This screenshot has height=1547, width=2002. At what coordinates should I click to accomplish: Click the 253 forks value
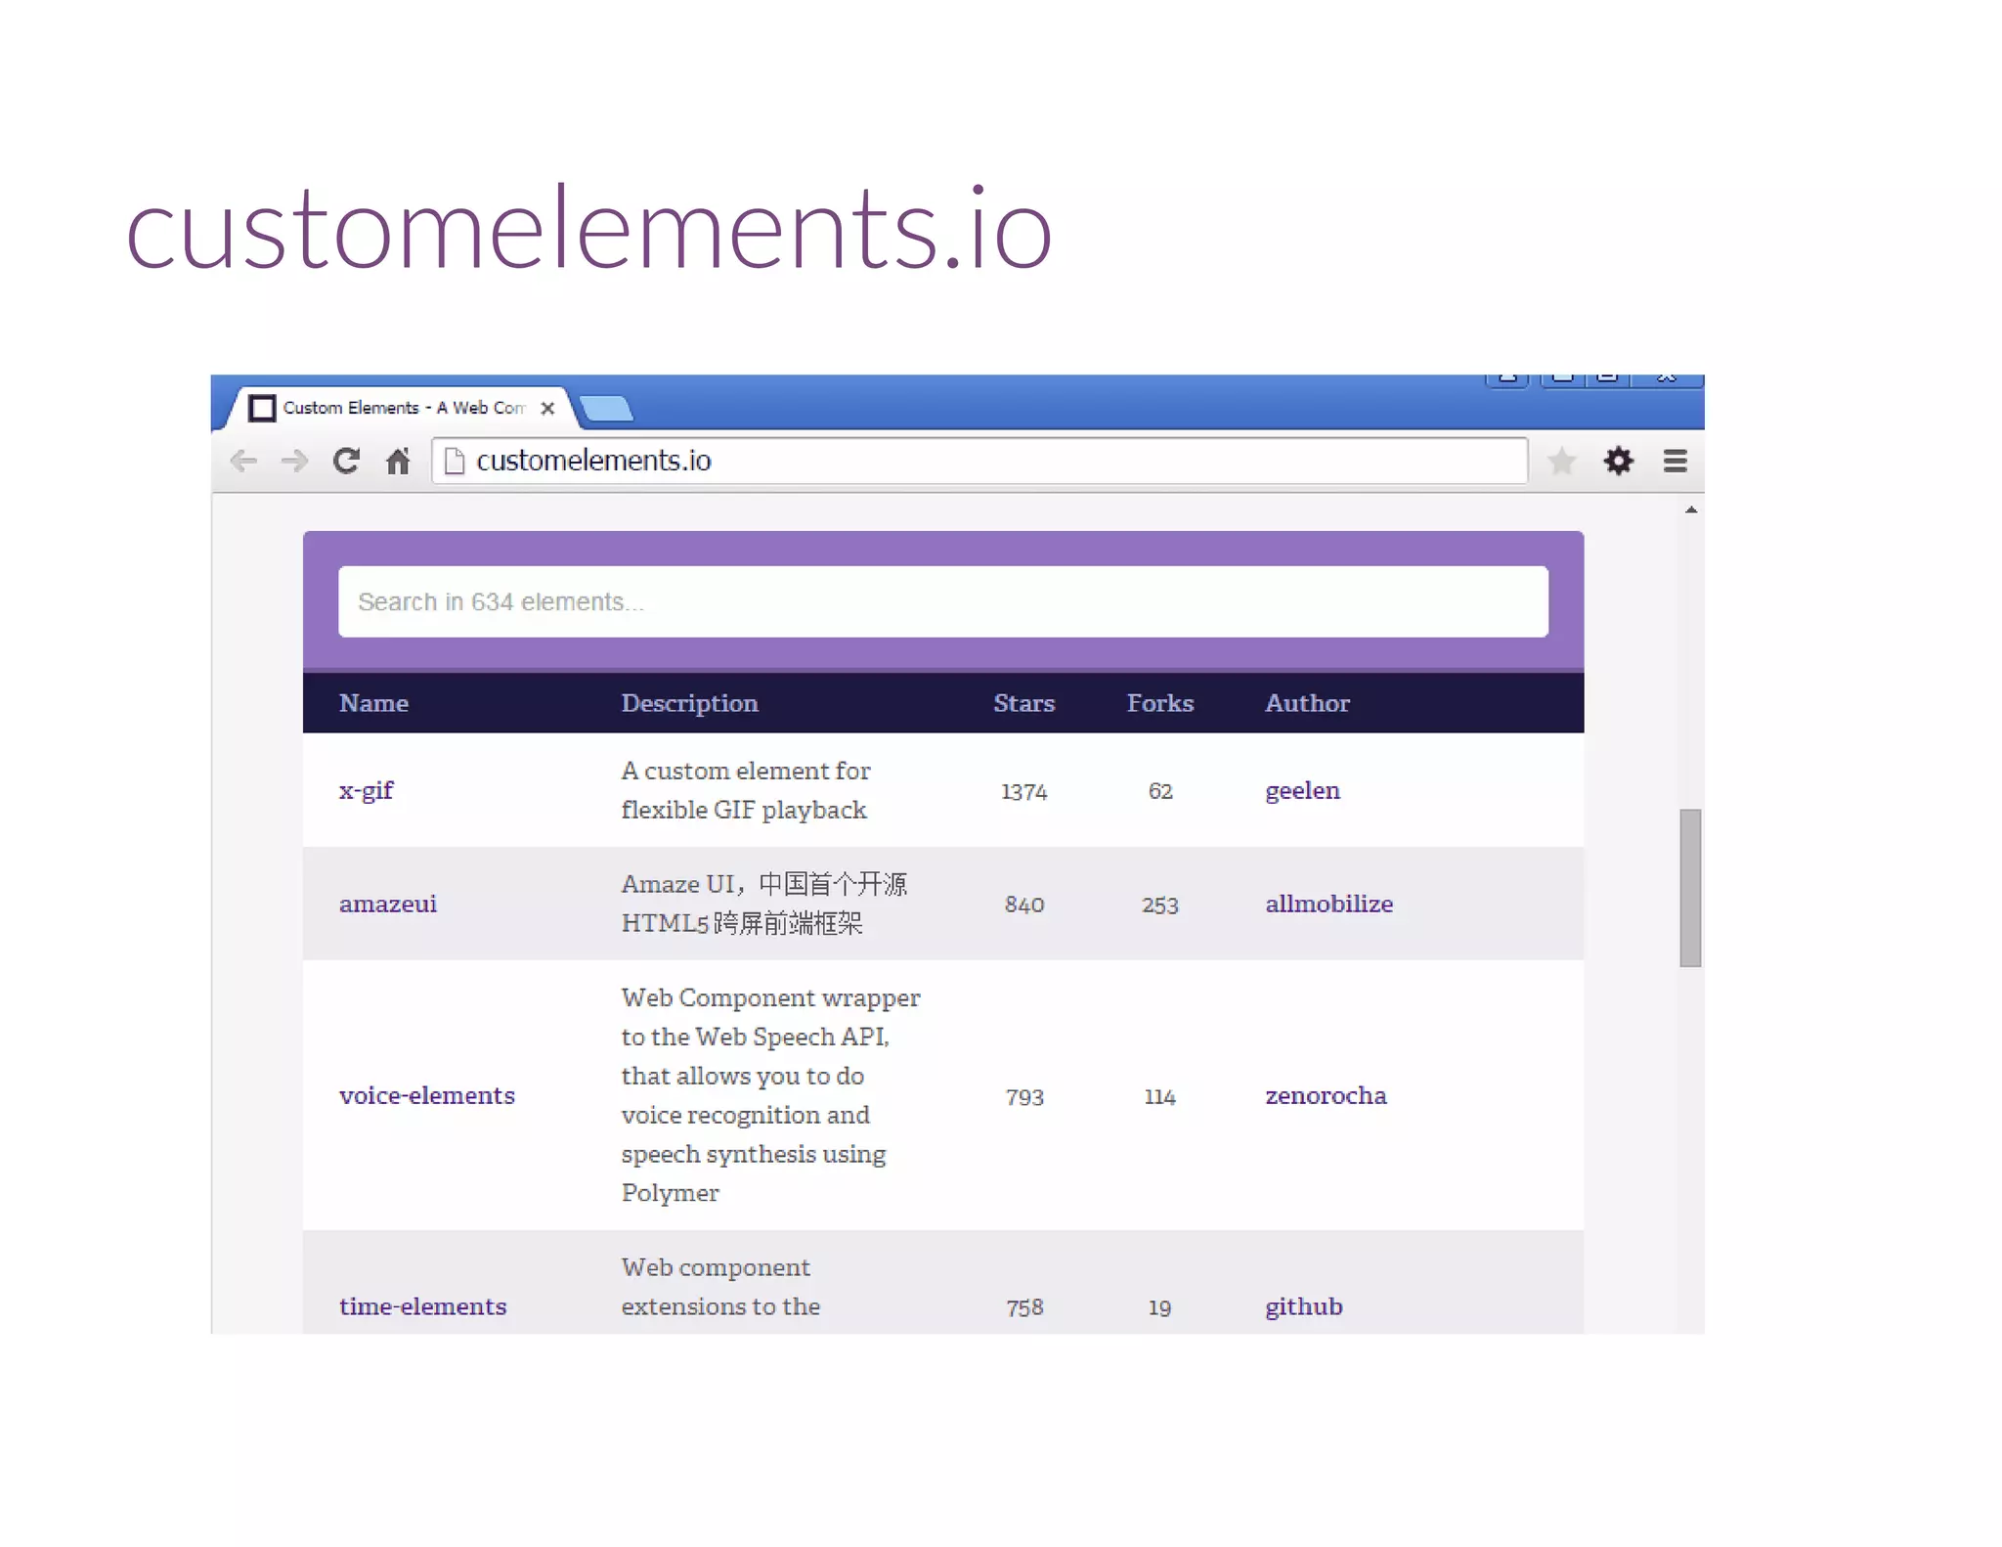pyautogui.click(x=1159, y=906)
